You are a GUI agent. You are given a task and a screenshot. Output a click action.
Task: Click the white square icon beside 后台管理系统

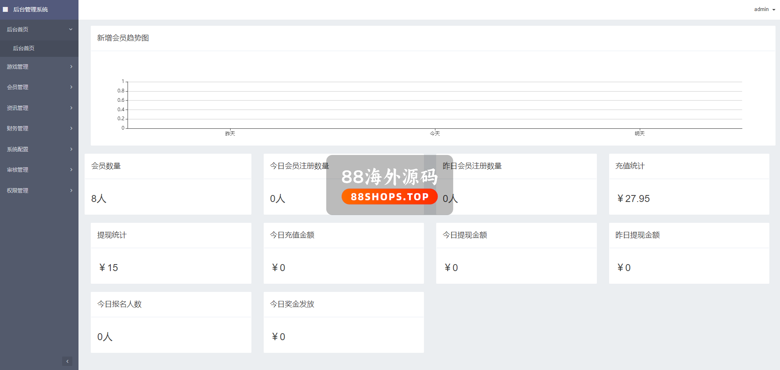(x=6, y=9)
